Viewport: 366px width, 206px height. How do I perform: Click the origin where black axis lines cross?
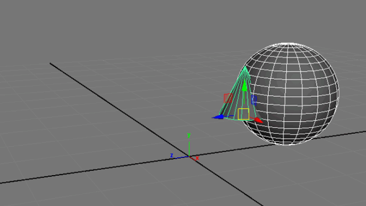(189, 156)
